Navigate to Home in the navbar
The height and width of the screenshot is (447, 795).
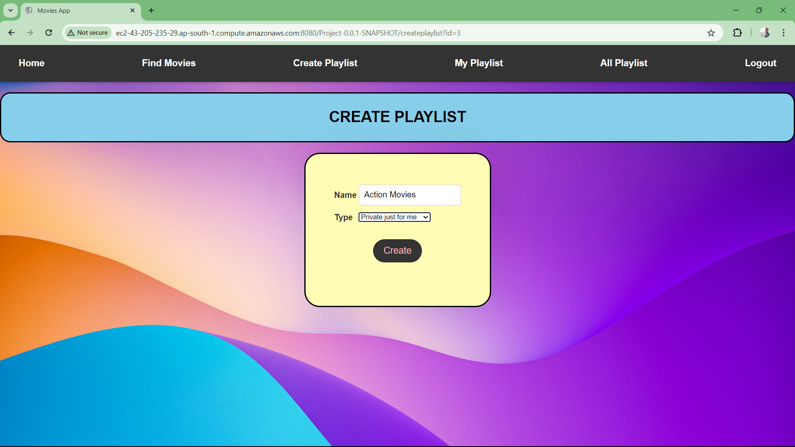(x=31, y=63)
